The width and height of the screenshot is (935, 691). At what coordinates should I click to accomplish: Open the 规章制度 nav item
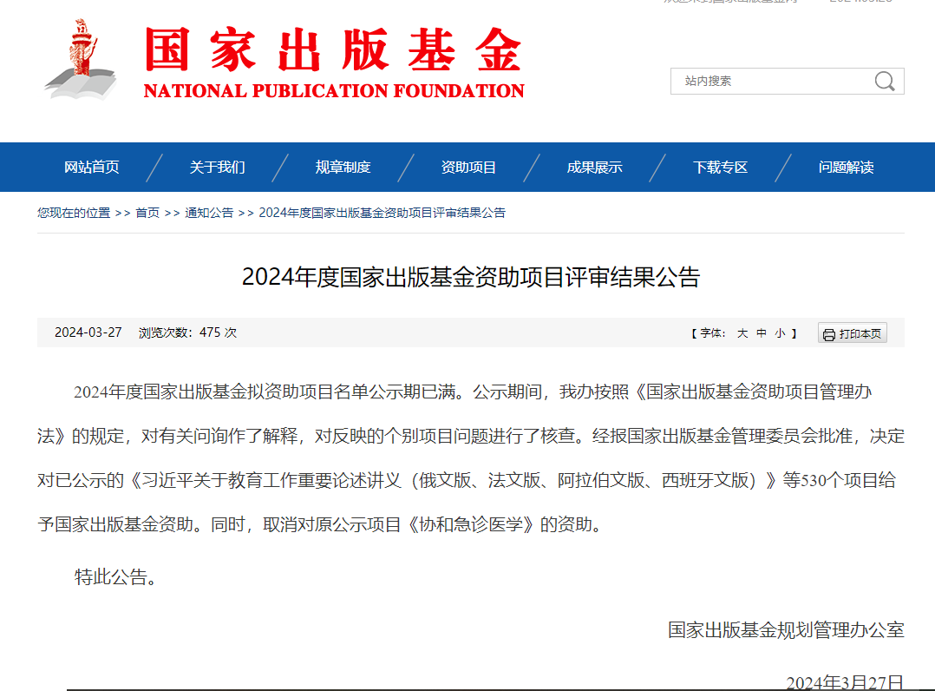[343, 167]
